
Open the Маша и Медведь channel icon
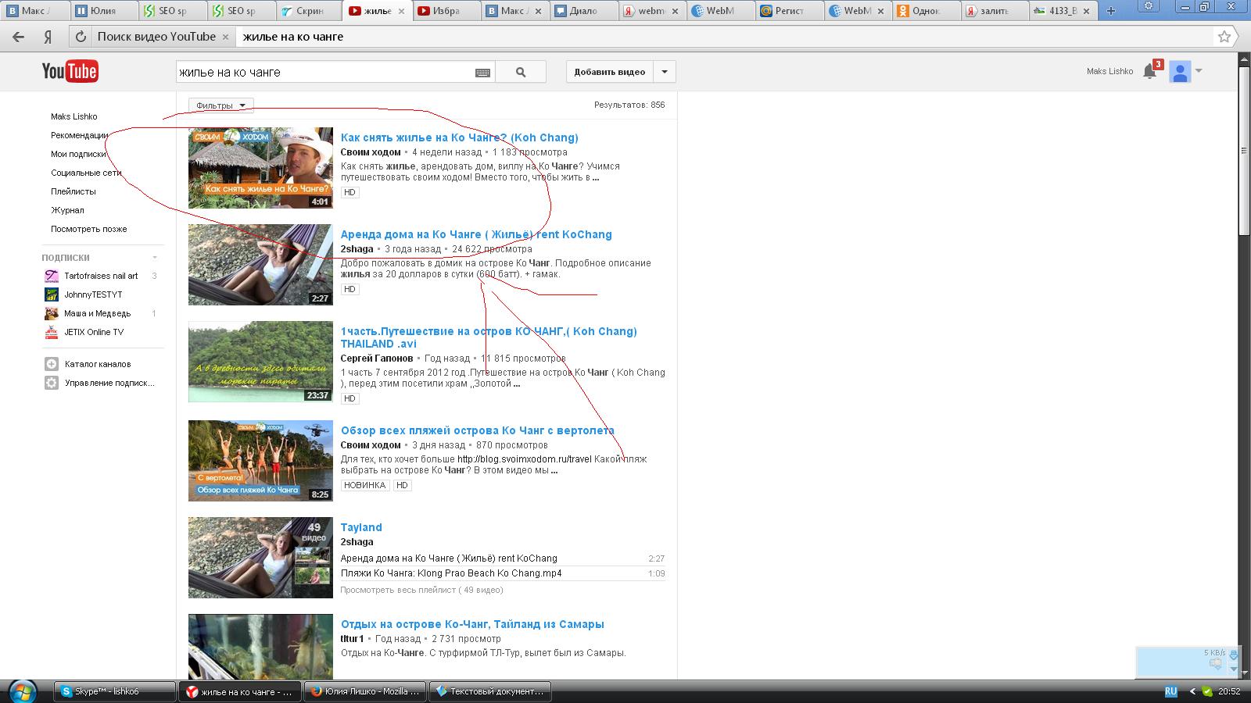(51, 313)
